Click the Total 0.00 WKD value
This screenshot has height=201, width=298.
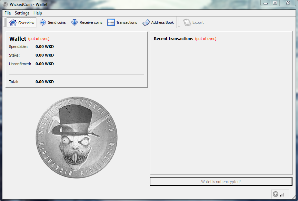44,82
